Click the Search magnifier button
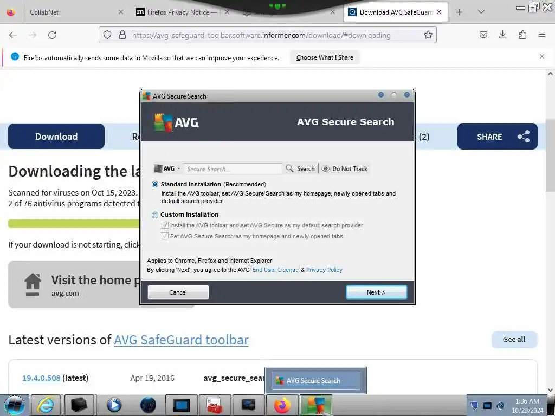The height and width of the screenshot is (416, 555). pos(300,169)
